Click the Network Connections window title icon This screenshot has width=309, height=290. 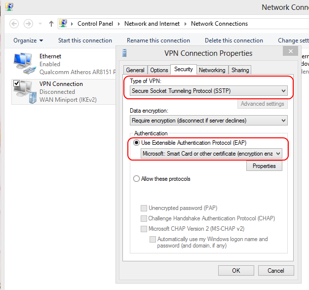coord(9,7)
